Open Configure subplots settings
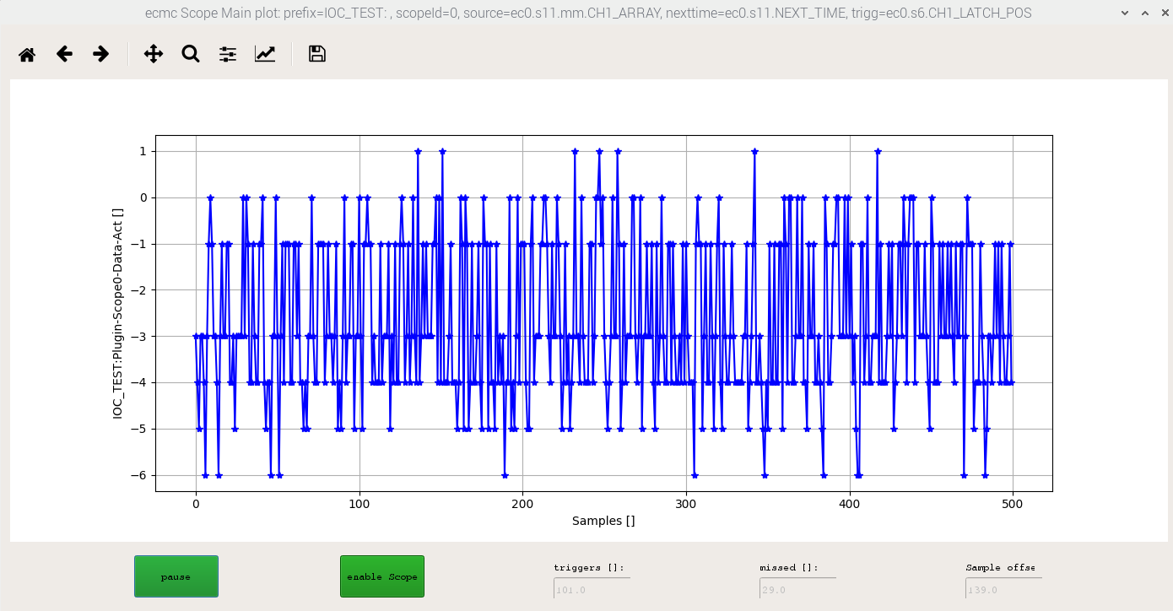 point(228,54)
